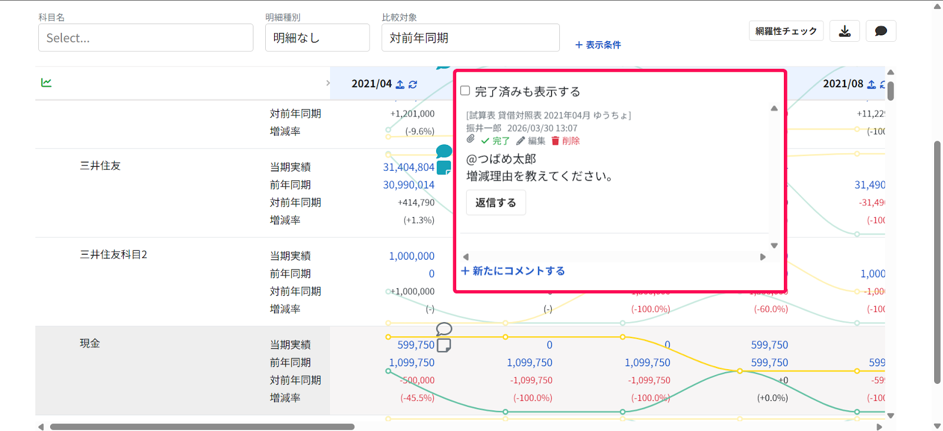Click comment panel scroll down arrow
The height and width of the screenshot is (431, 943).
click(x=774, y=246)
